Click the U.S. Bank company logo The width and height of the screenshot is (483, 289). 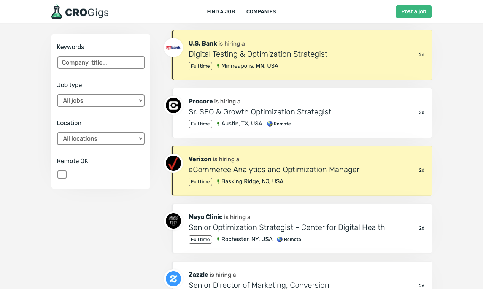[x=173, y=48]
